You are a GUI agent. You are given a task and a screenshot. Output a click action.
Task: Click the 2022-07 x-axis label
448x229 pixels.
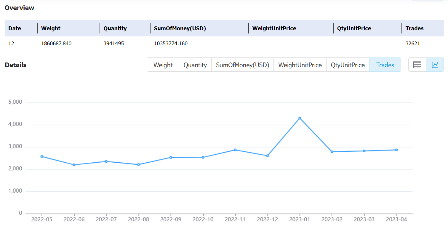tap(106, 220)
